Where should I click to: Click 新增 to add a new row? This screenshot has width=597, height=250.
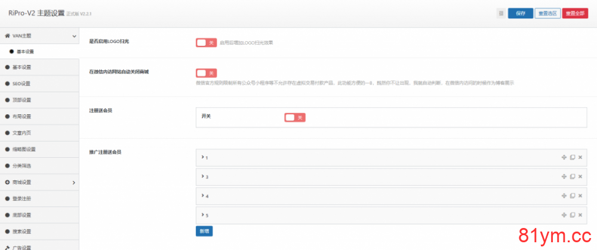tap(204, 231)
